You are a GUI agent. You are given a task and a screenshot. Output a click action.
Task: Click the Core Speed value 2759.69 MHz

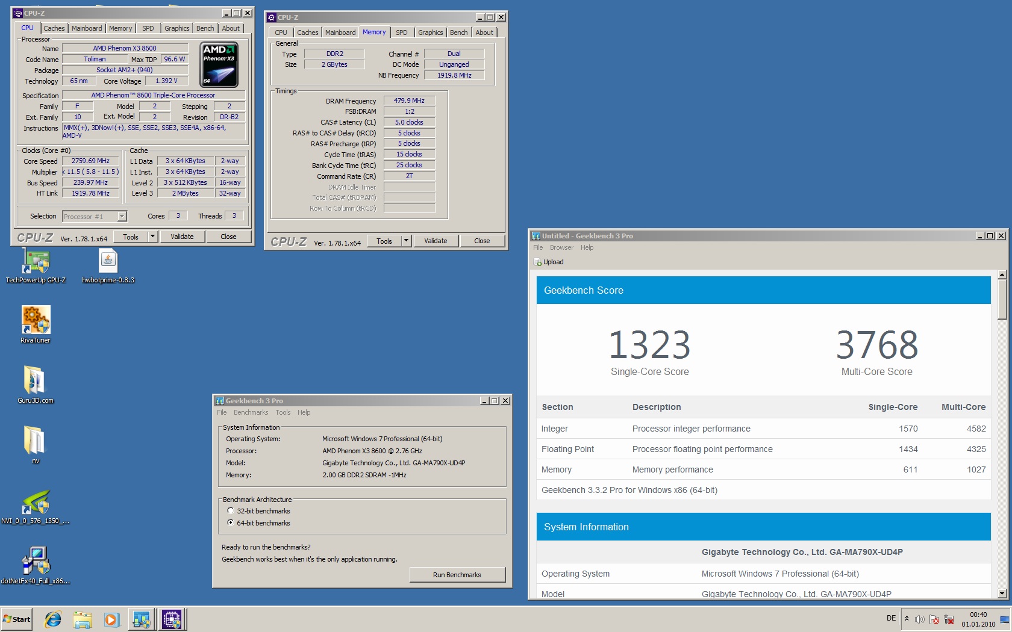pyautogui.click(x=90, y=161)
